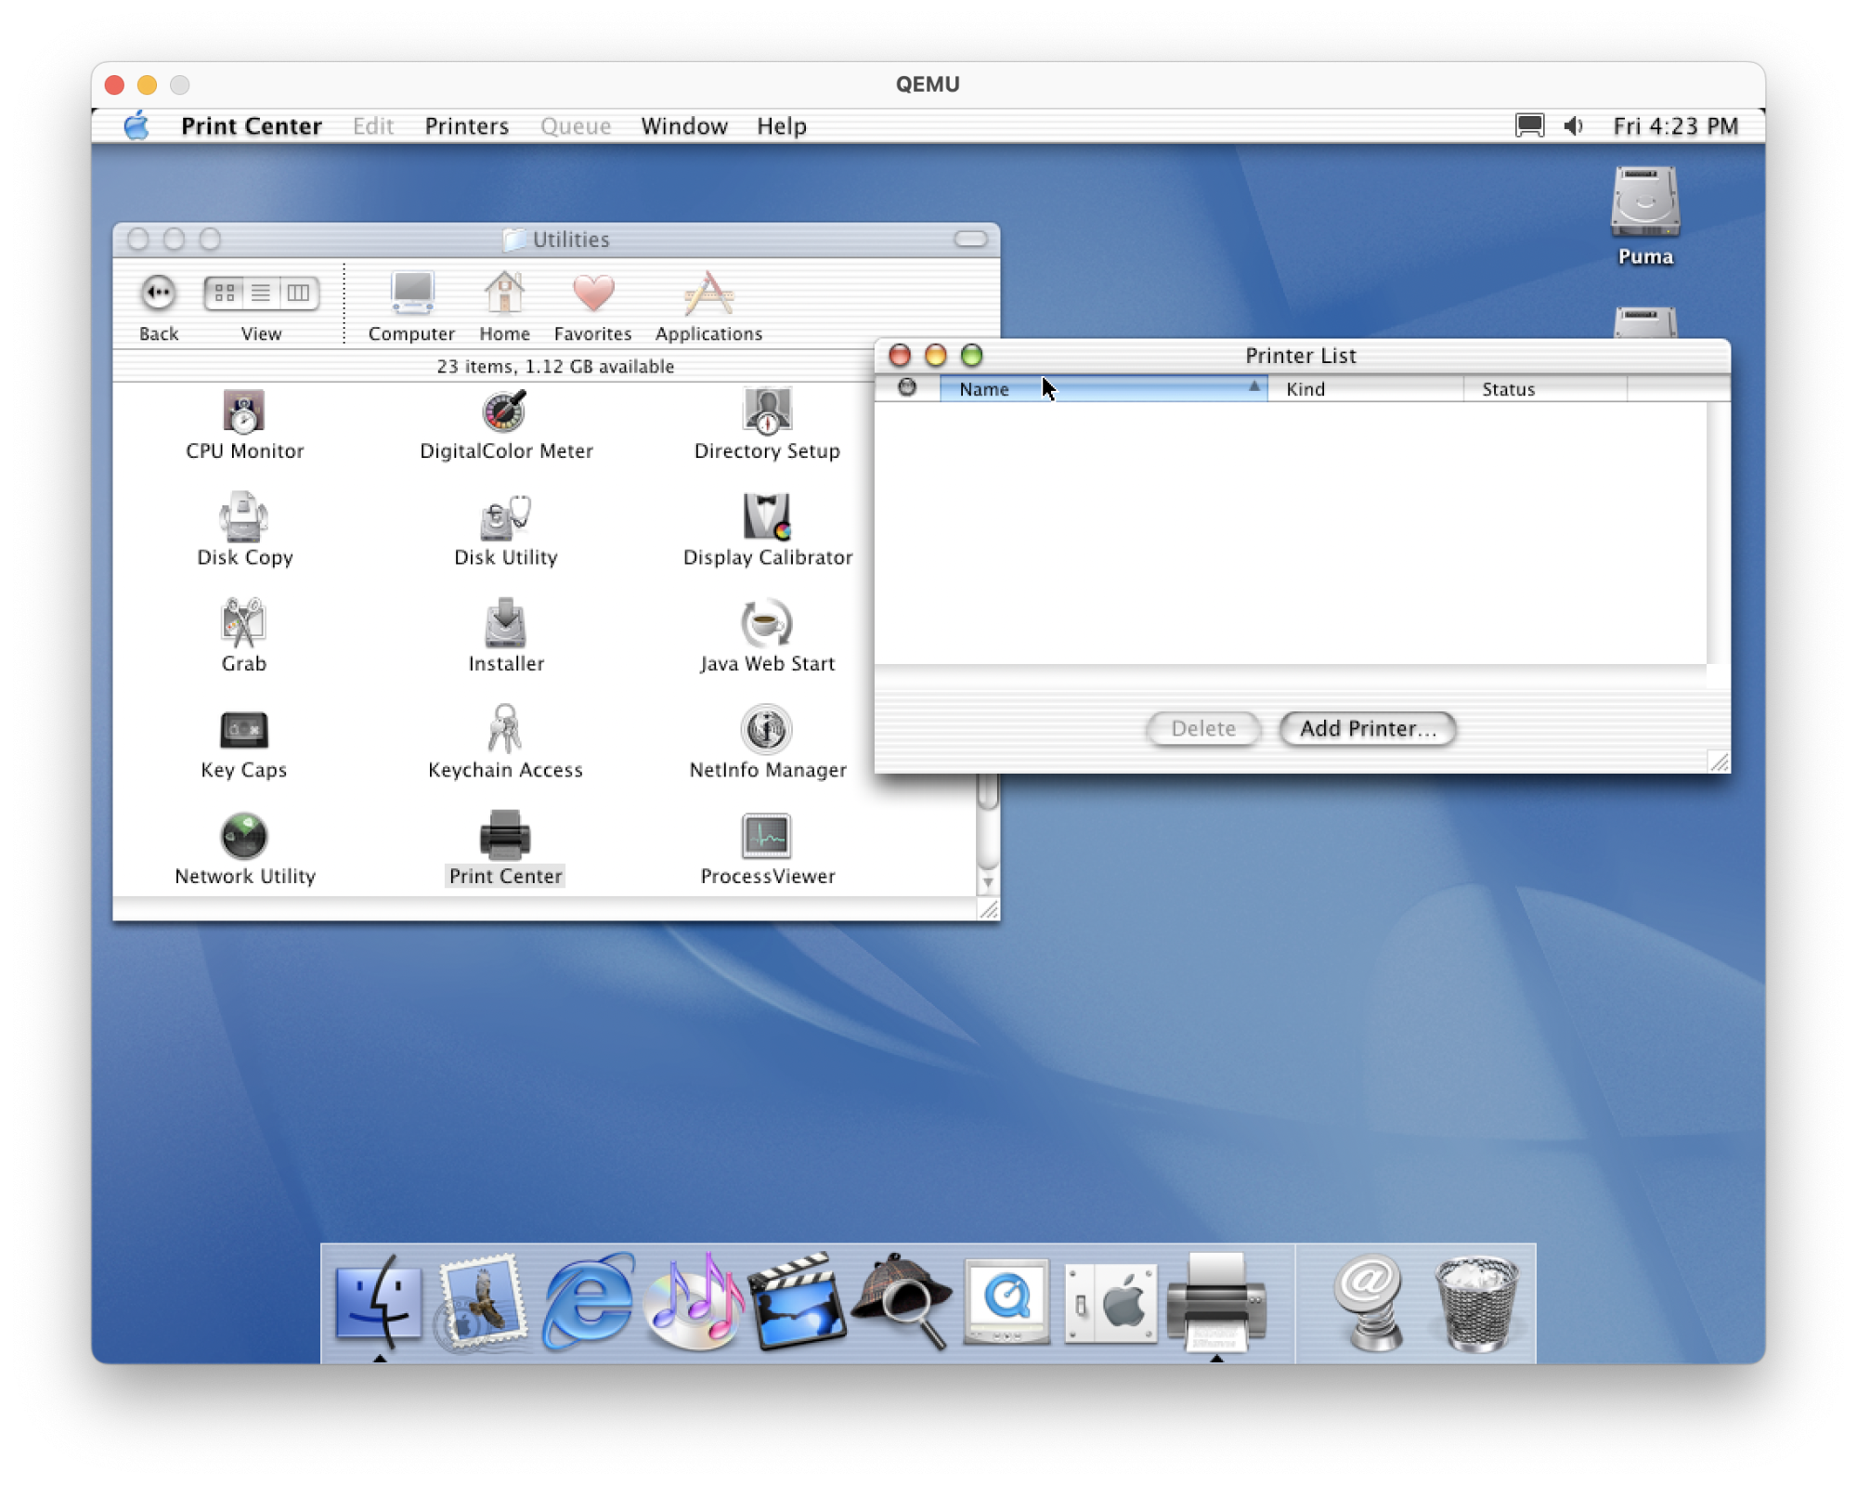Open CPU Monitor in Utilities window

click(243, 412)
